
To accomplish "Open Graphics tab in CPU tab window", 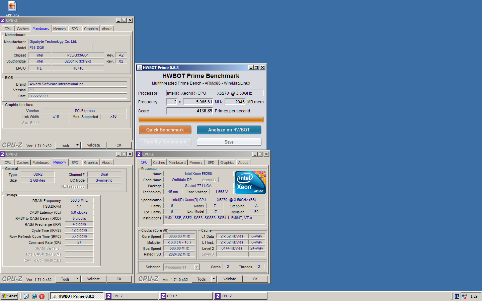I will point(227,163).
